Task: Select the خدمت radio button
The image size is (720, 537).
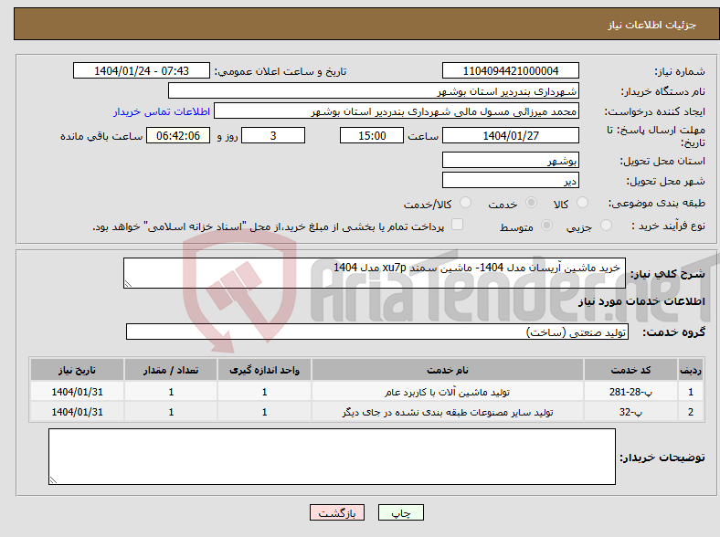Action: coord(531,203)
